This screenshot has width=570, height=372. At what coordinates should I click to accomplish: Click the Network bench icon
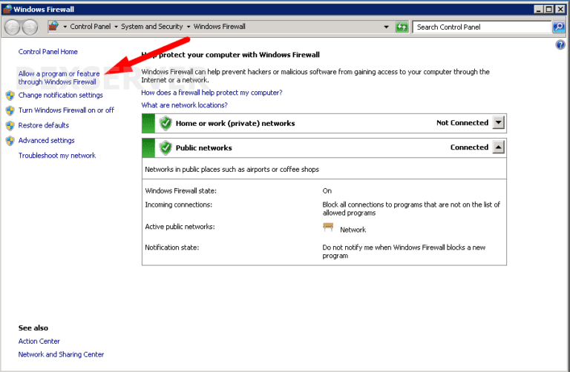click(329, 228)
